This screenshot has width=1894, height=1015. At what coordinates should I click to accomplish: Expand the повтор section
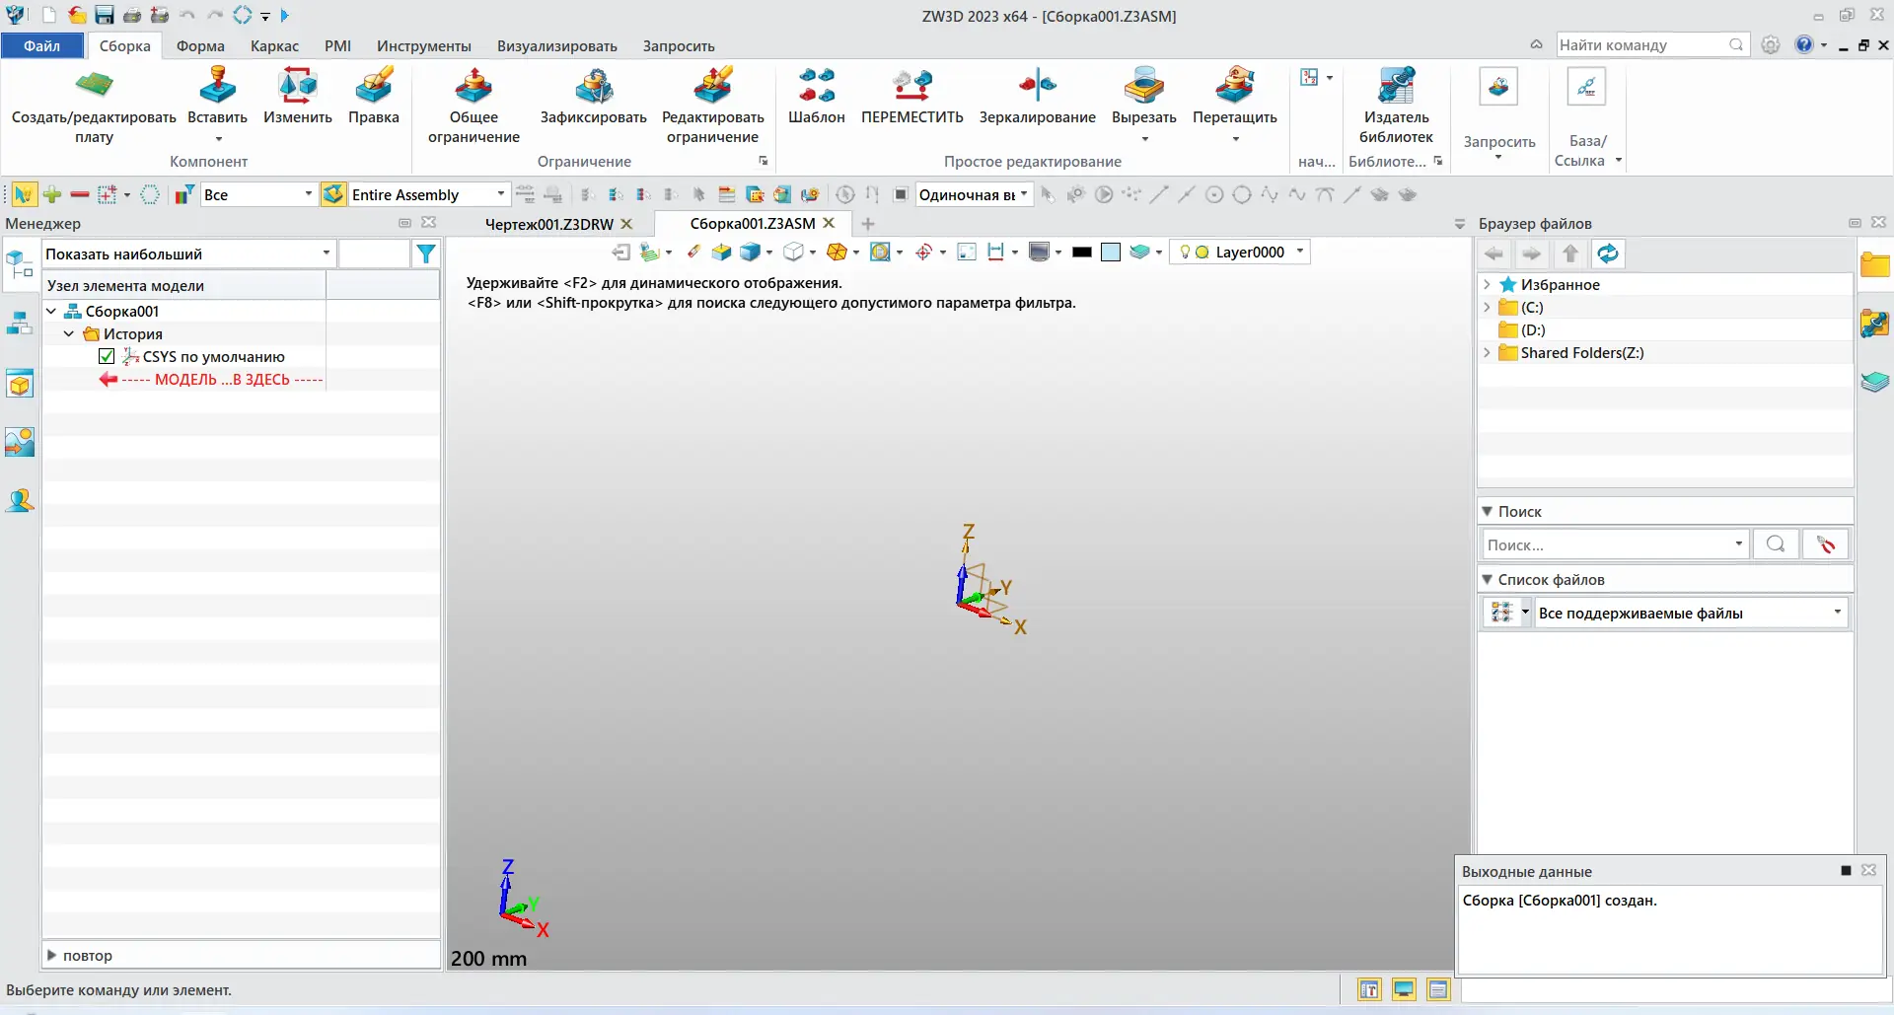point(52,956)
